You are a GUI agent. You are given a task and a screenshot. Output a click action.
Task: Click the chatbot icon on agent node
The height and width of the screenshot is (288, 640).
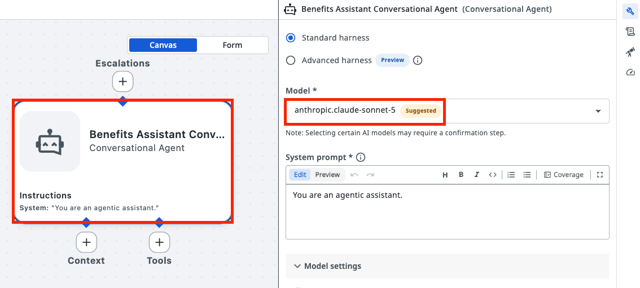(x=50, y=141)
